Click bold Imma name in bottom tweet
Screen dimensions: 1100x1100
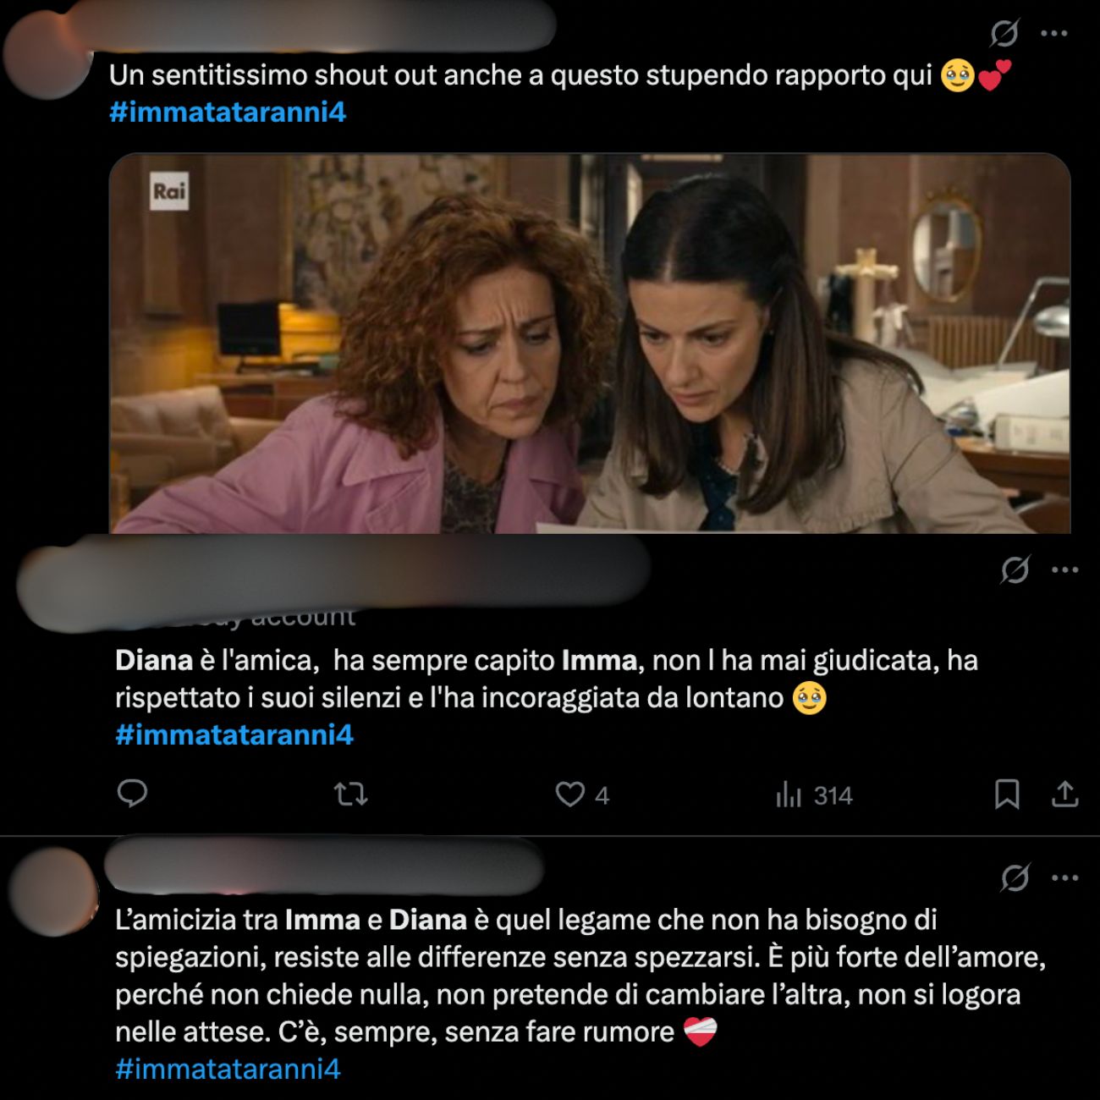point(322,920)
